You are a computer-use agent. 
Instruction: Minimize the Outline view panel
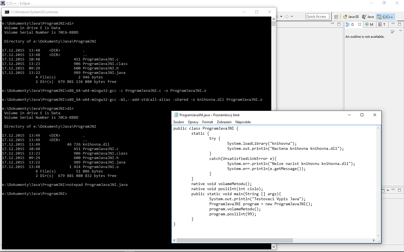tap(393, 24)
